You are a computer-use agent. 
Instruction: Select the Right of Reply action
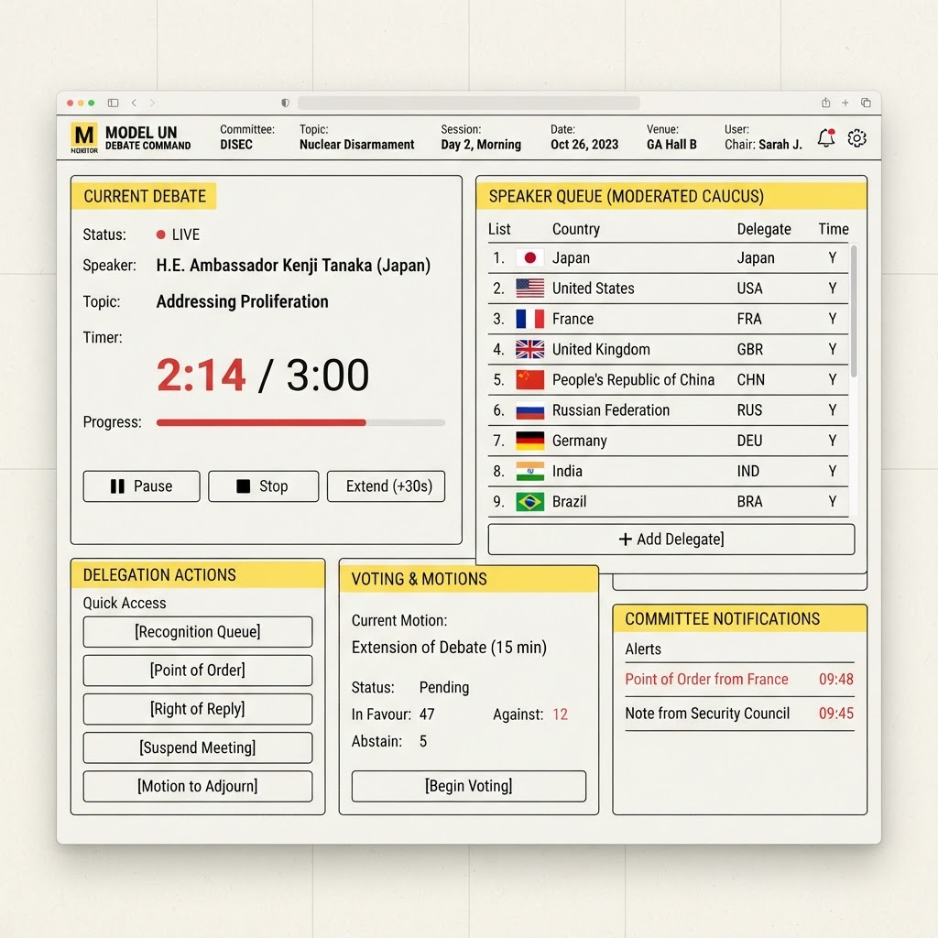point(198,709)
